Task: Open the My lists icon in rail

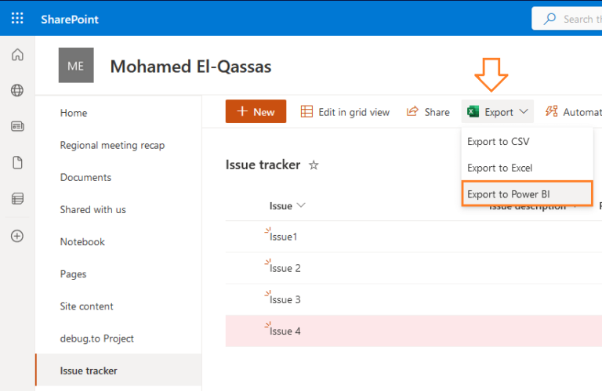Action: [x=17, y=199]
